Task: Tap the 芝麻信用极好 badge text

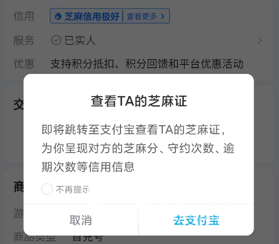Action: [x=92, y=16]
